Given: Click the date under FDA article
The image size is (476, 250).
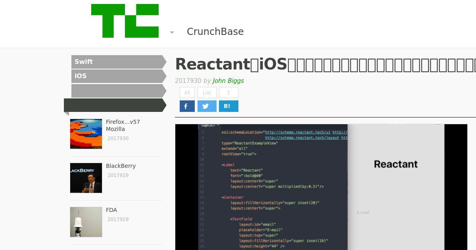Looking at the screenshot, I should [118, 219].
